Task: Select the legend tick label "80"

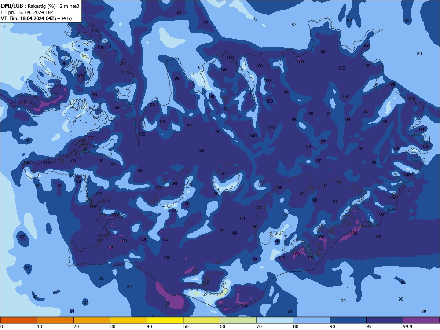Action: [x=296, y=326]
